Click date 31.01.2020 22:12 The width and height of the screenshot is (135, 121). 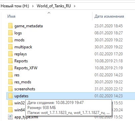tap(109, 89)
